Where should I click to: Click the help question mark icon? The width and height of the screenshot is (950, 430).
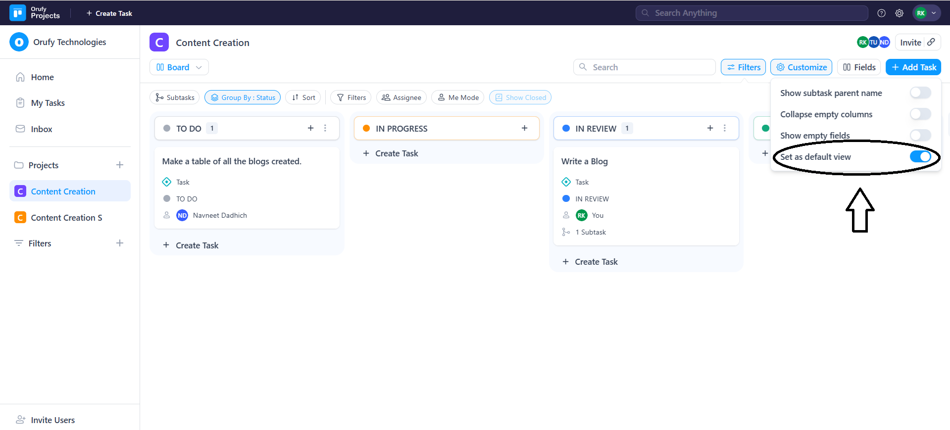pyautogui.click(x=881, y=13)
